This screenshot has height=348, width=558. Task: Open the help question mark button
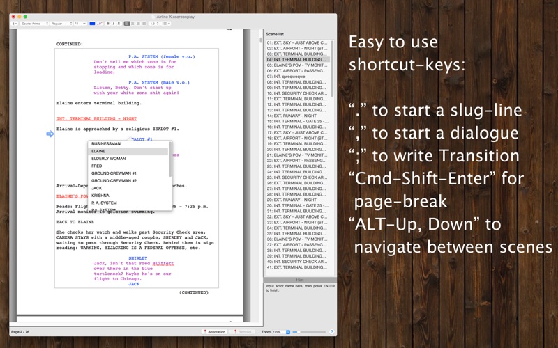(x=332, y=332)
